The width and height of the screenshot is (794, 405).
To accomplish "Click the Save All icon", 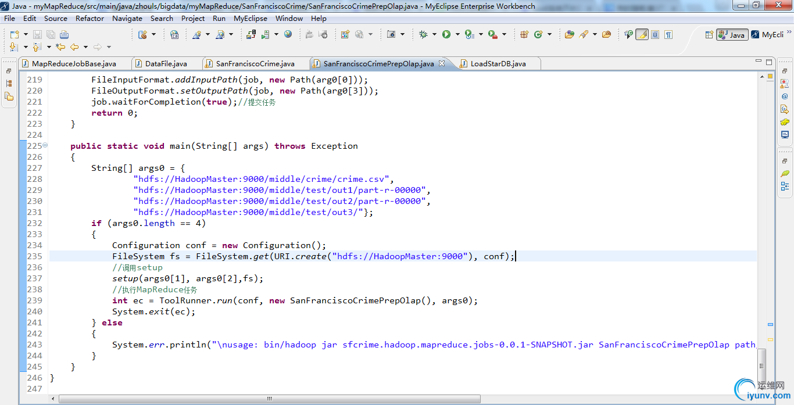I will tap(51, 34).
